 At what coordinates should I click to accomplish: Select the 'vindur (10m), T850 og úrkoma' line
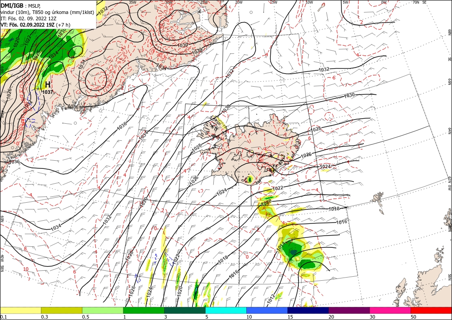pyautogui.click(x=47, y=12)
